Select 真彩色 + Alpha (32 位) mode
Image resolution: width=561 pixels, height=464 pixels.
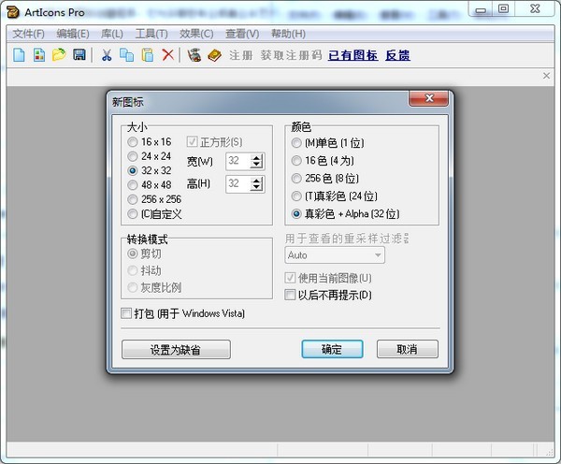[x=346, y=213]
